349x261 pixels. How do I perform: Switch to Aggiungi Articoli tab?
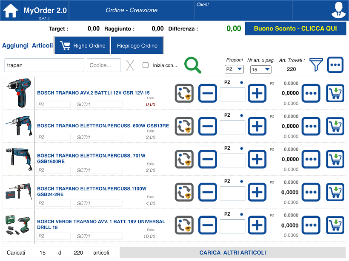click(x=27, y=45)
